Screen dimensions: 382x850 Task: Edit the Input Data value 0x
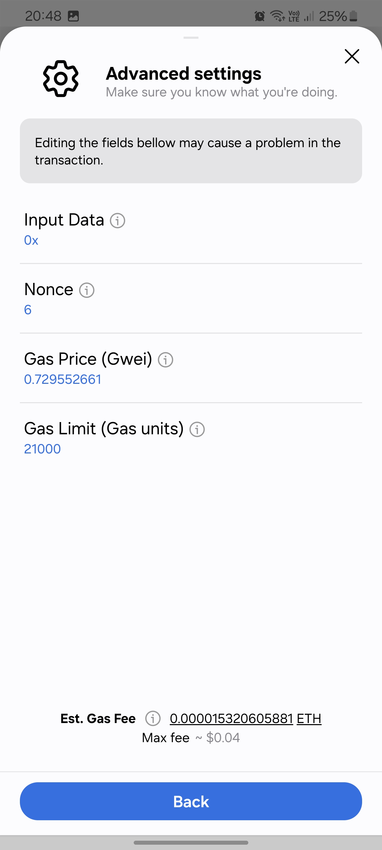pyautogui.click(x=31, y=240)
